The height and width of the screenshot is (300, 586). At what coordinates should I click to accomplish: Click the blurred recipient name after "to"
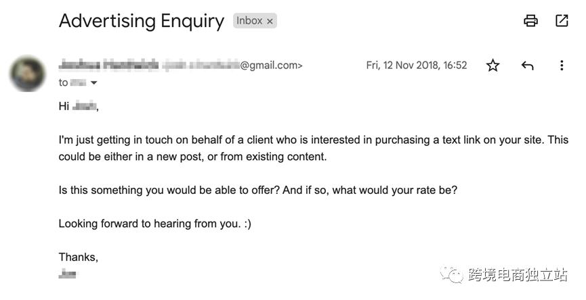[x=78, y=82]
